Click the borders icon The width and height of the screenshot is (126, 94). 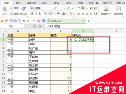pyautogui.click(x=45, y=13)
